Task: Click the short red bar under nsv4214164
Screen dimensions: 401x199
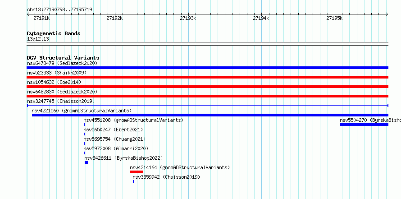Action: (137, 172)
